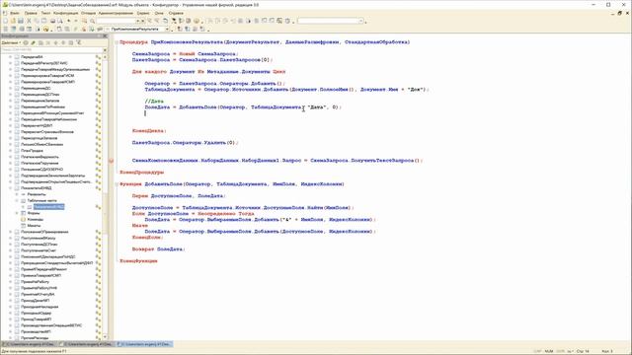Screen dimensions: 632x355
Task: Select the Макеты tree item
Action: click(x=34, y=226)
